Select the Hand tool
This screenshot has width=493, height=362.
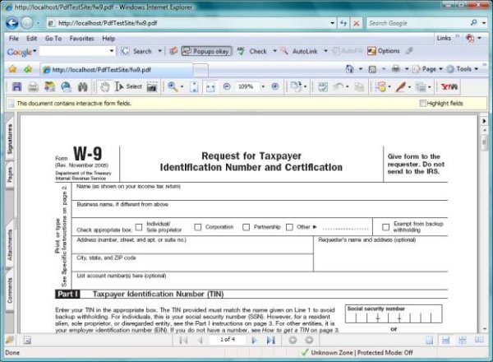click(104, 86)
